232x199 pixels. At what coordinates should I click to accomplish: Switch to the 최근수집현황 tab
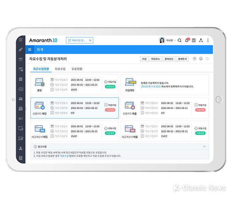41,69
